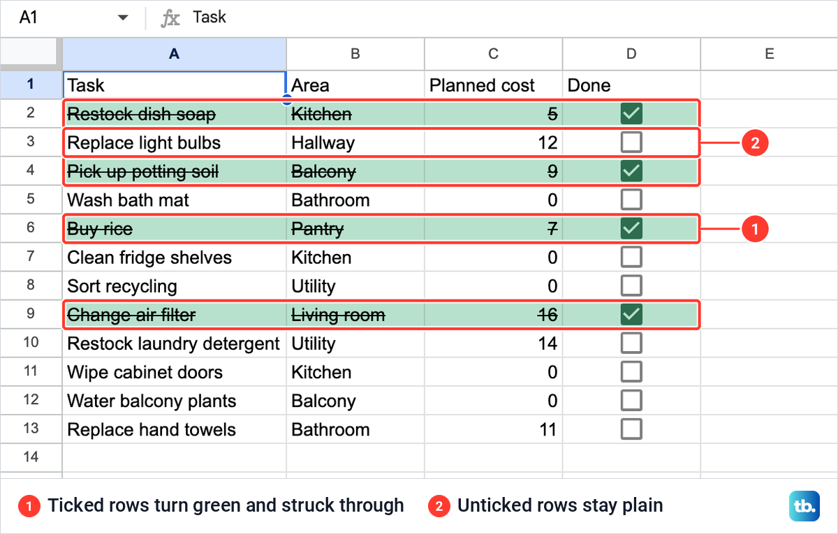Uncheck Done box for Buy rice
Image resolution: width=838 pixels, height=534 pixels.
click(631, 228)
